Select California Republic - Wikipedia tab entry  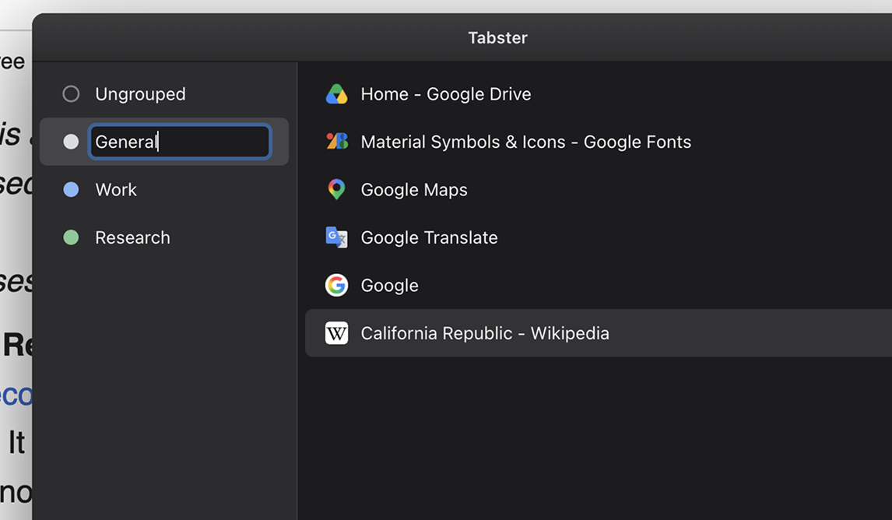click(x=599, y=333)
